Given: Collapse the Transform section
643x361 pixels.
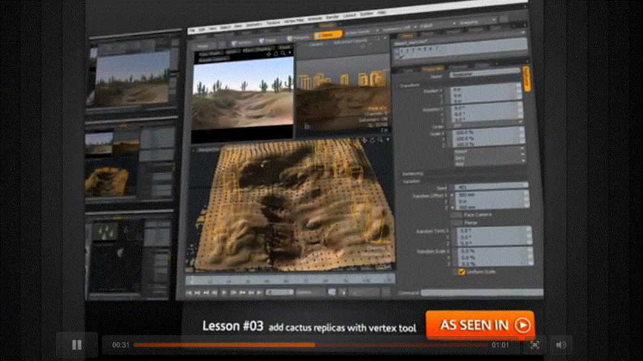Looking at the screenshot, I should (409, 86).
